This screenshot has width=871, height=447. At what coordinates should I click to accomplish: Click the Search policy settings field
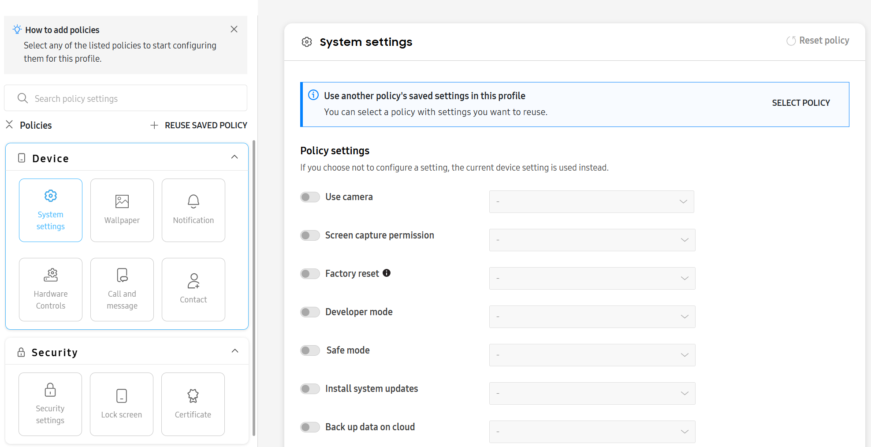pyautogui.click(x=126, y=98)
